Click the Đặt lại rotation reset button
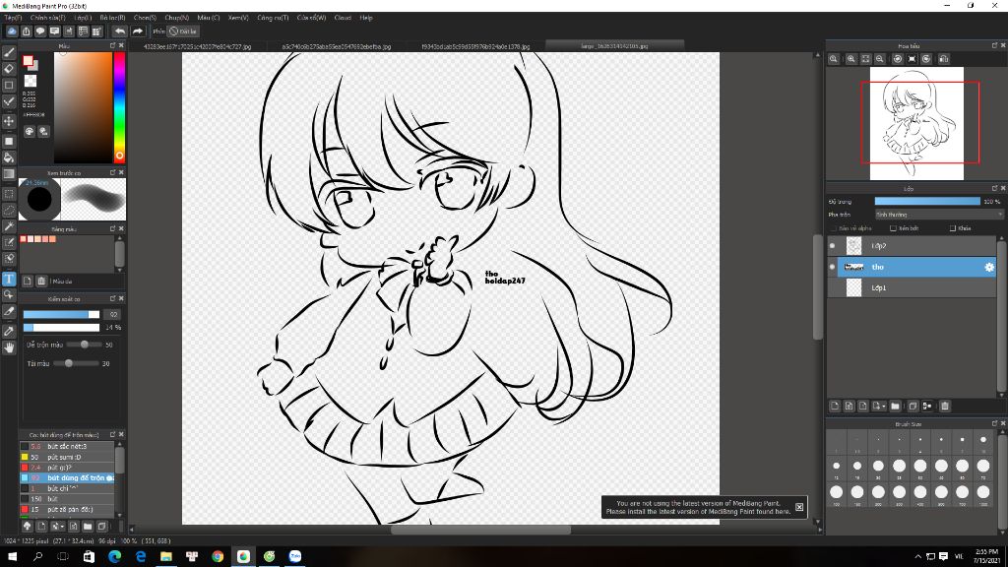1008x567 pixels. tap(183, 31)
